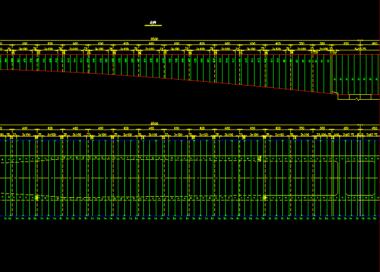This screenshot has height=272, width=380.
Task: Select the underlined title label above the drawing
Action: tap(153, 23)
